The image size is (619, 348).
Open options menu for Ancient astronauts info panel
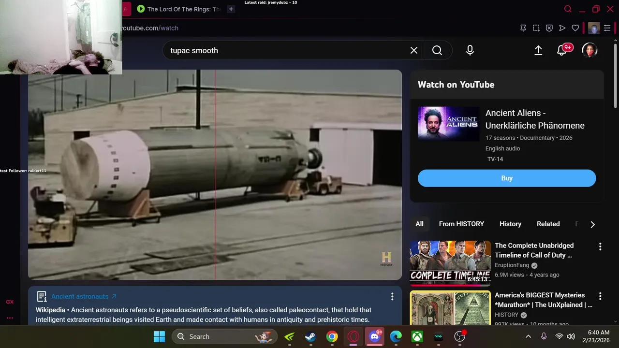coord(392,296)
